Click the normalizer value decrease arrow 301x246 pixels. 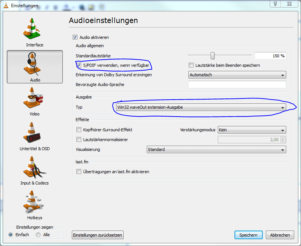pos(283,141)
